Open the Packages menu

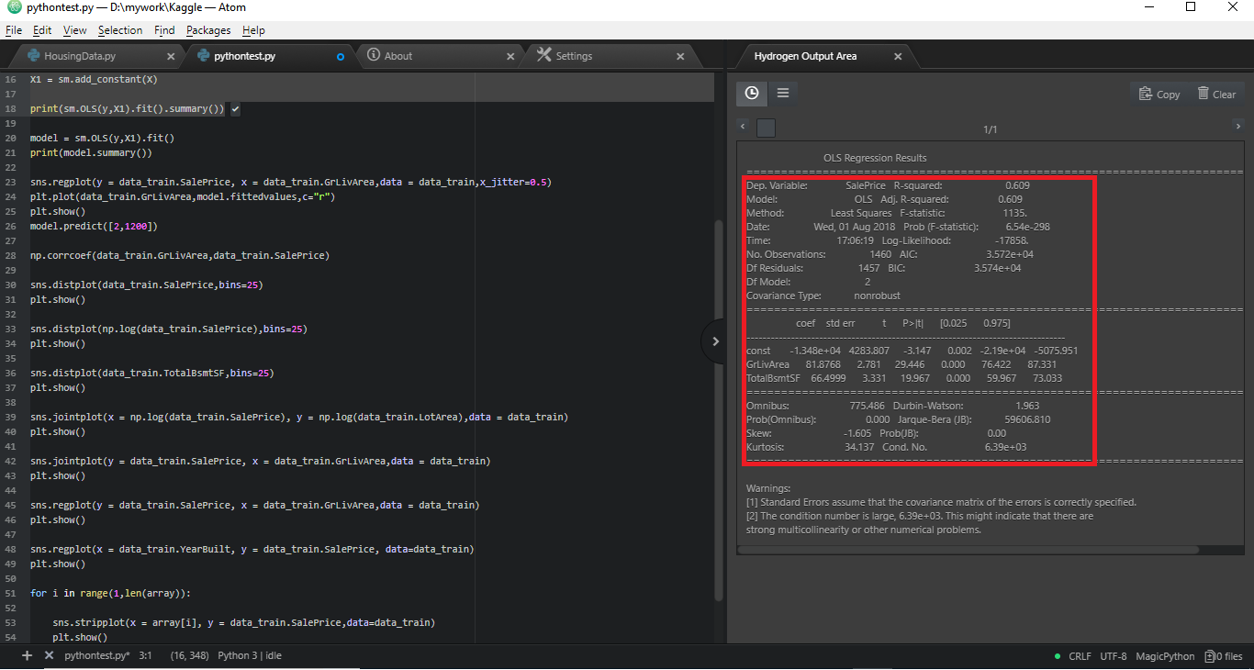tap(208, 29)
